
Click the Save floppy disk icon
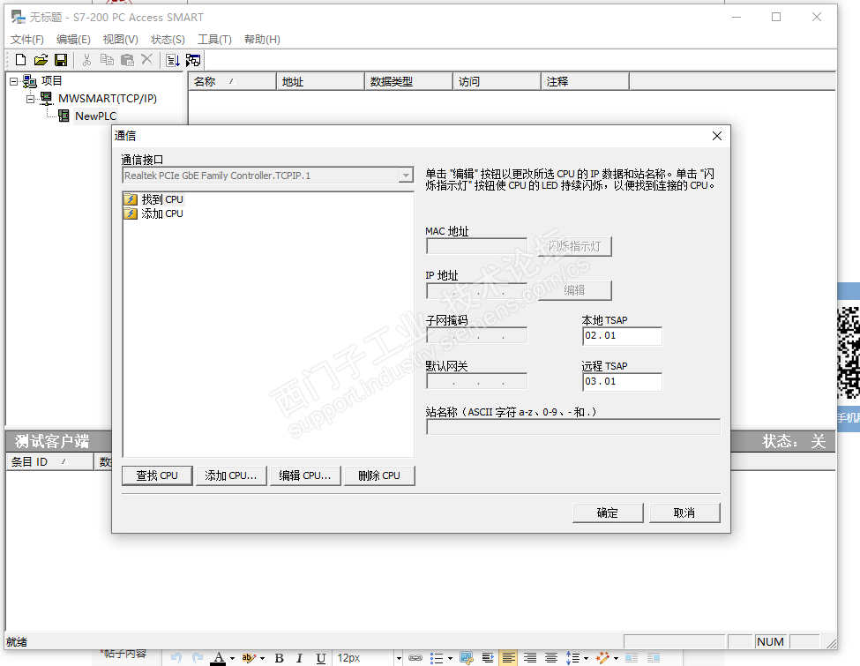click(x=61, y=60)
